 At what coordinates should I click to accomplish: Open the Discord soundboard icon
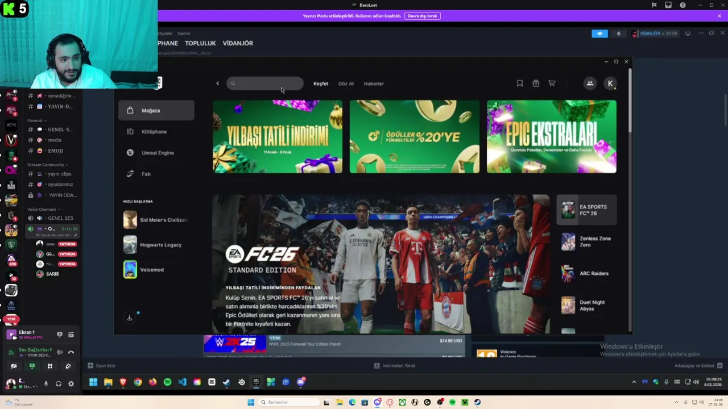pyautogui.click(x=68, y=366)
